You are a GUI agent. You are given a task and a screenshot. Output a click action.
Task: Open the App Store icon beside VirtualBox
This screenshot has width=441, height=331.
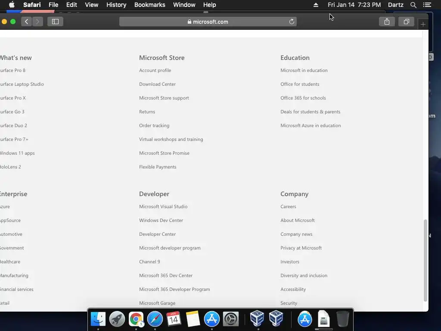304,319
